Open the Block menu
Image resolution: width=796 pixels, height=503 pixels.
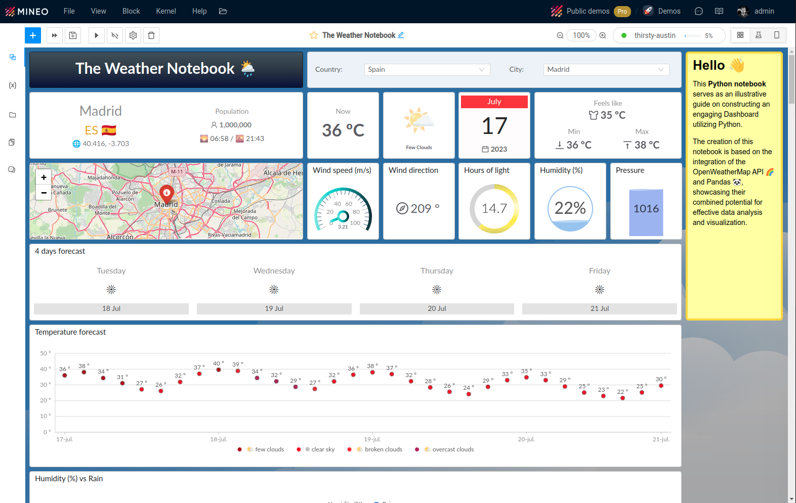(x=131, y=11)
